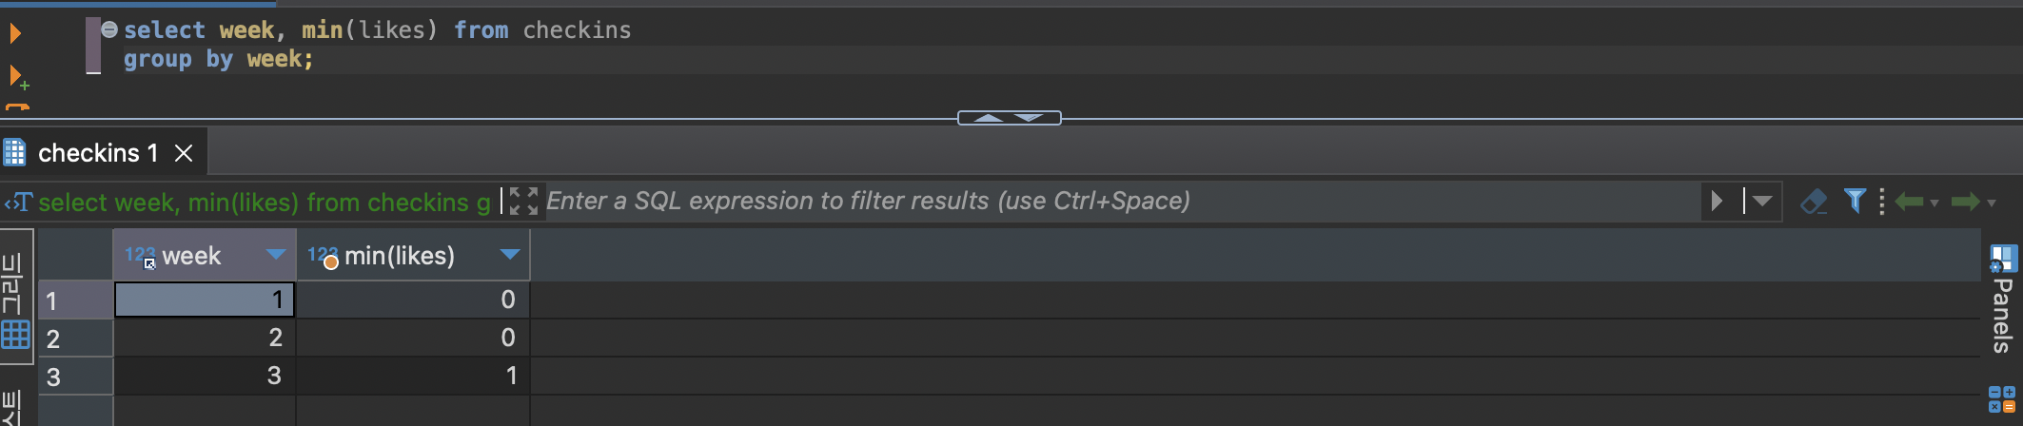Click the SQL filter expression input field
The image size is (2023, 426).
pos(1113,201)
